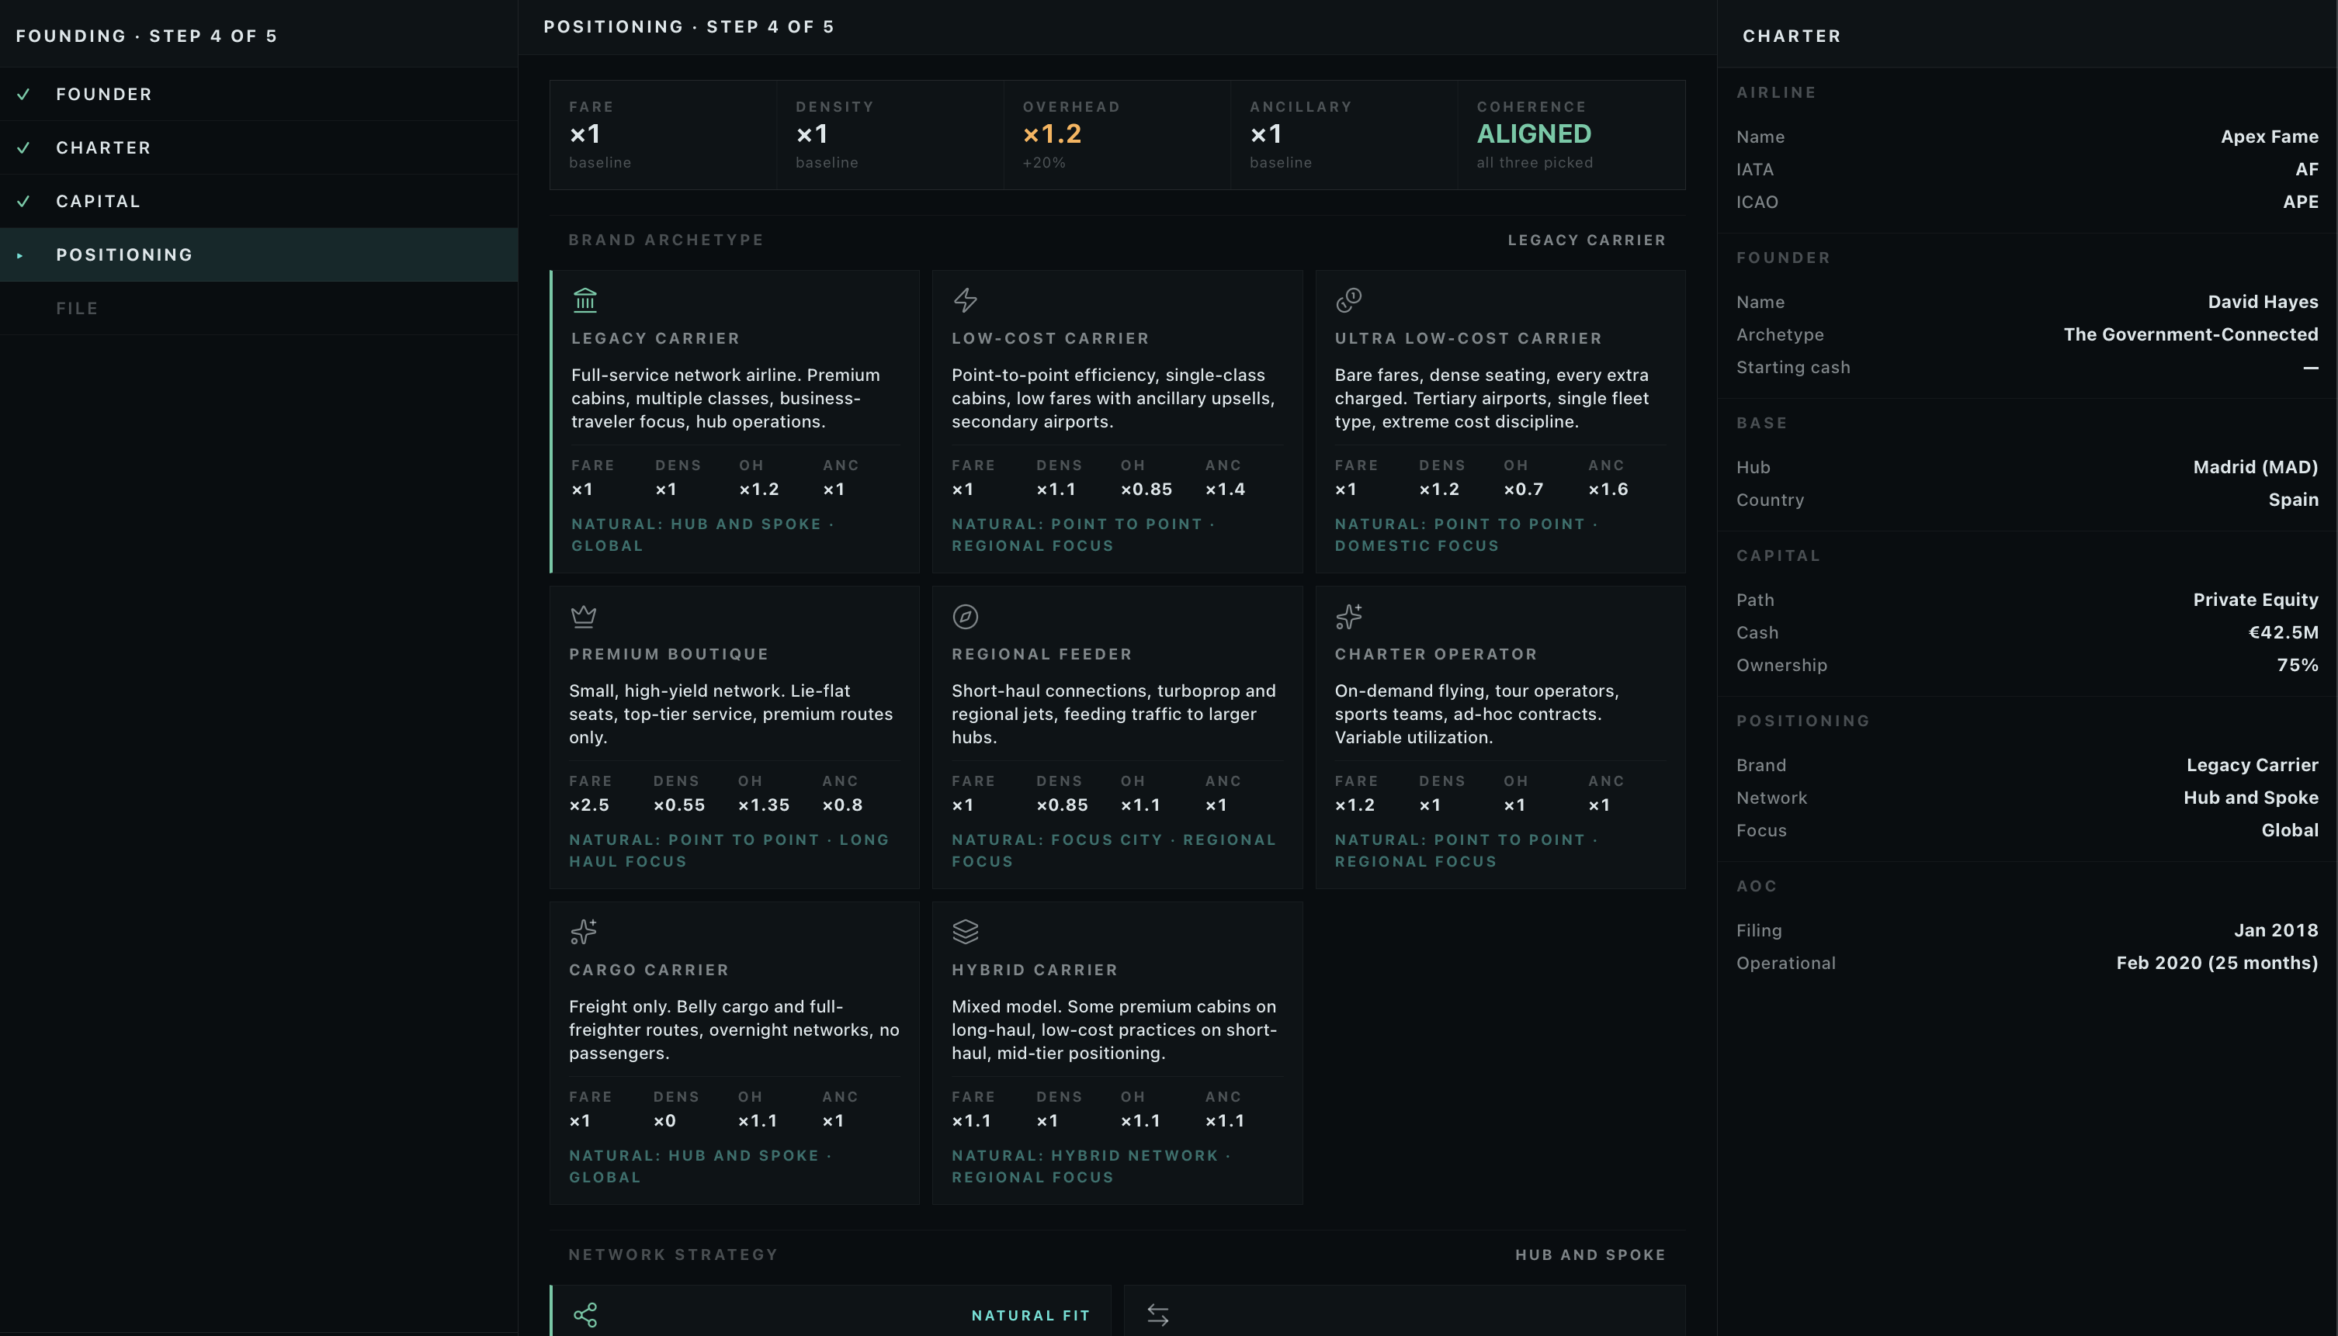2338x1336 pixels.
Task: Click the Charter Operator sparkle icon
Action: coord(1348,616)
